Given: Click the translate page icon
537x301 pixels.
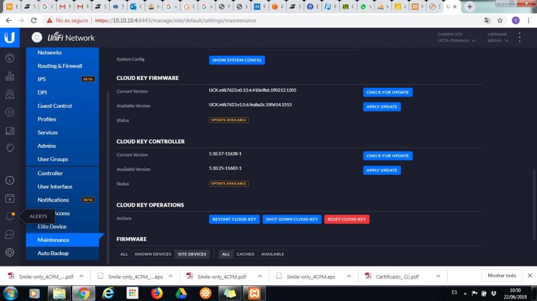Looking at the screenshot, I should [487, 20].
